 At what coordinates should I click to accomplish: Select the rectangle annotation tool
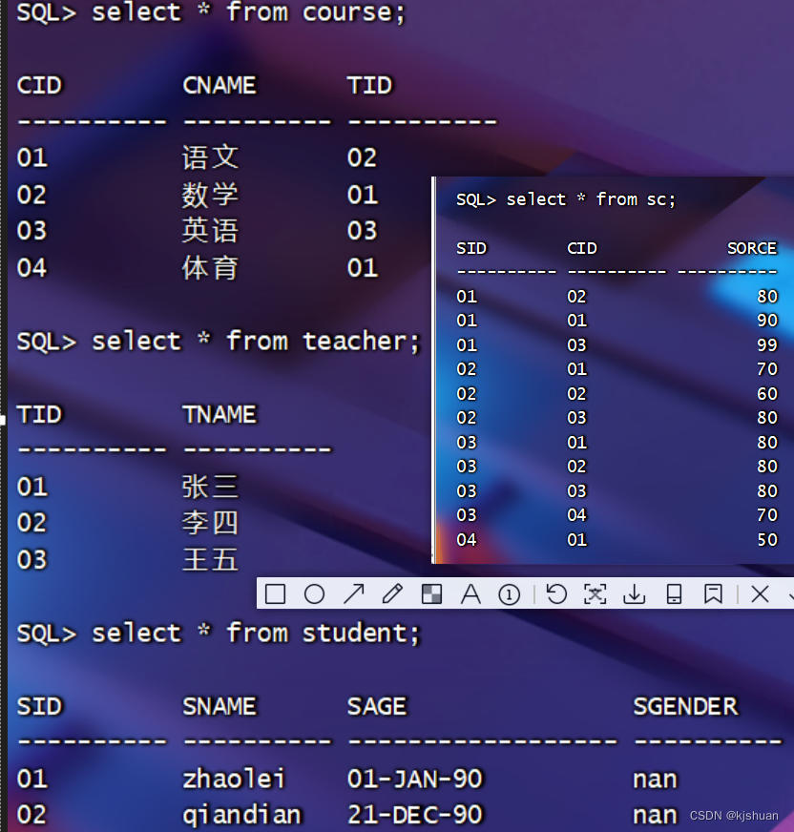click(x=275, y=593)
